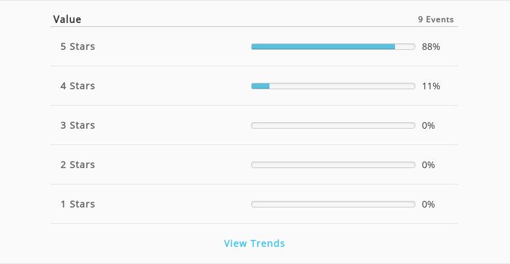Select the 3 Stars row label
510x264 pixels.
click(x=78, y=125)
